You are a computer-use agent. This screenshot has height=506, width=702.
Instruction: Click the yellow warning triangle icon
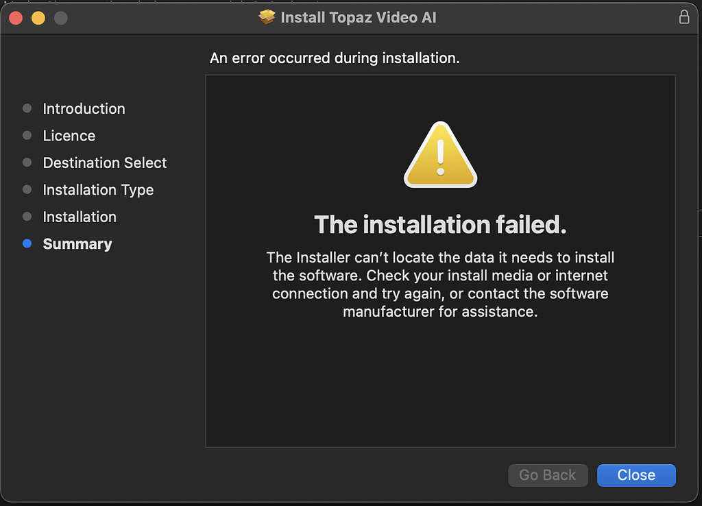point(439,155)
